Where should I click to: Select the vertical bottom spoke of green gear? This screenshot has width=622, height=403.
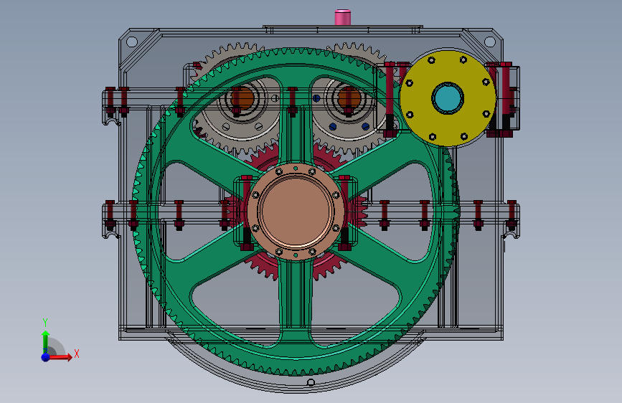click(x=296, y=298)
